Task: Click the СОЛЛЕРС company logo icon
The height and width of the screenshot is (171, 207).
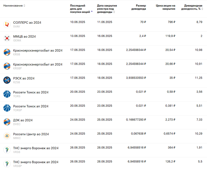Action: 7,24
